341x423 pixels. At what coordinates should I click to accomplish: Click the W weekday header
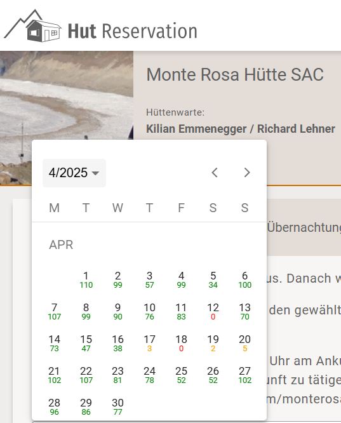[x=117, y=208]
